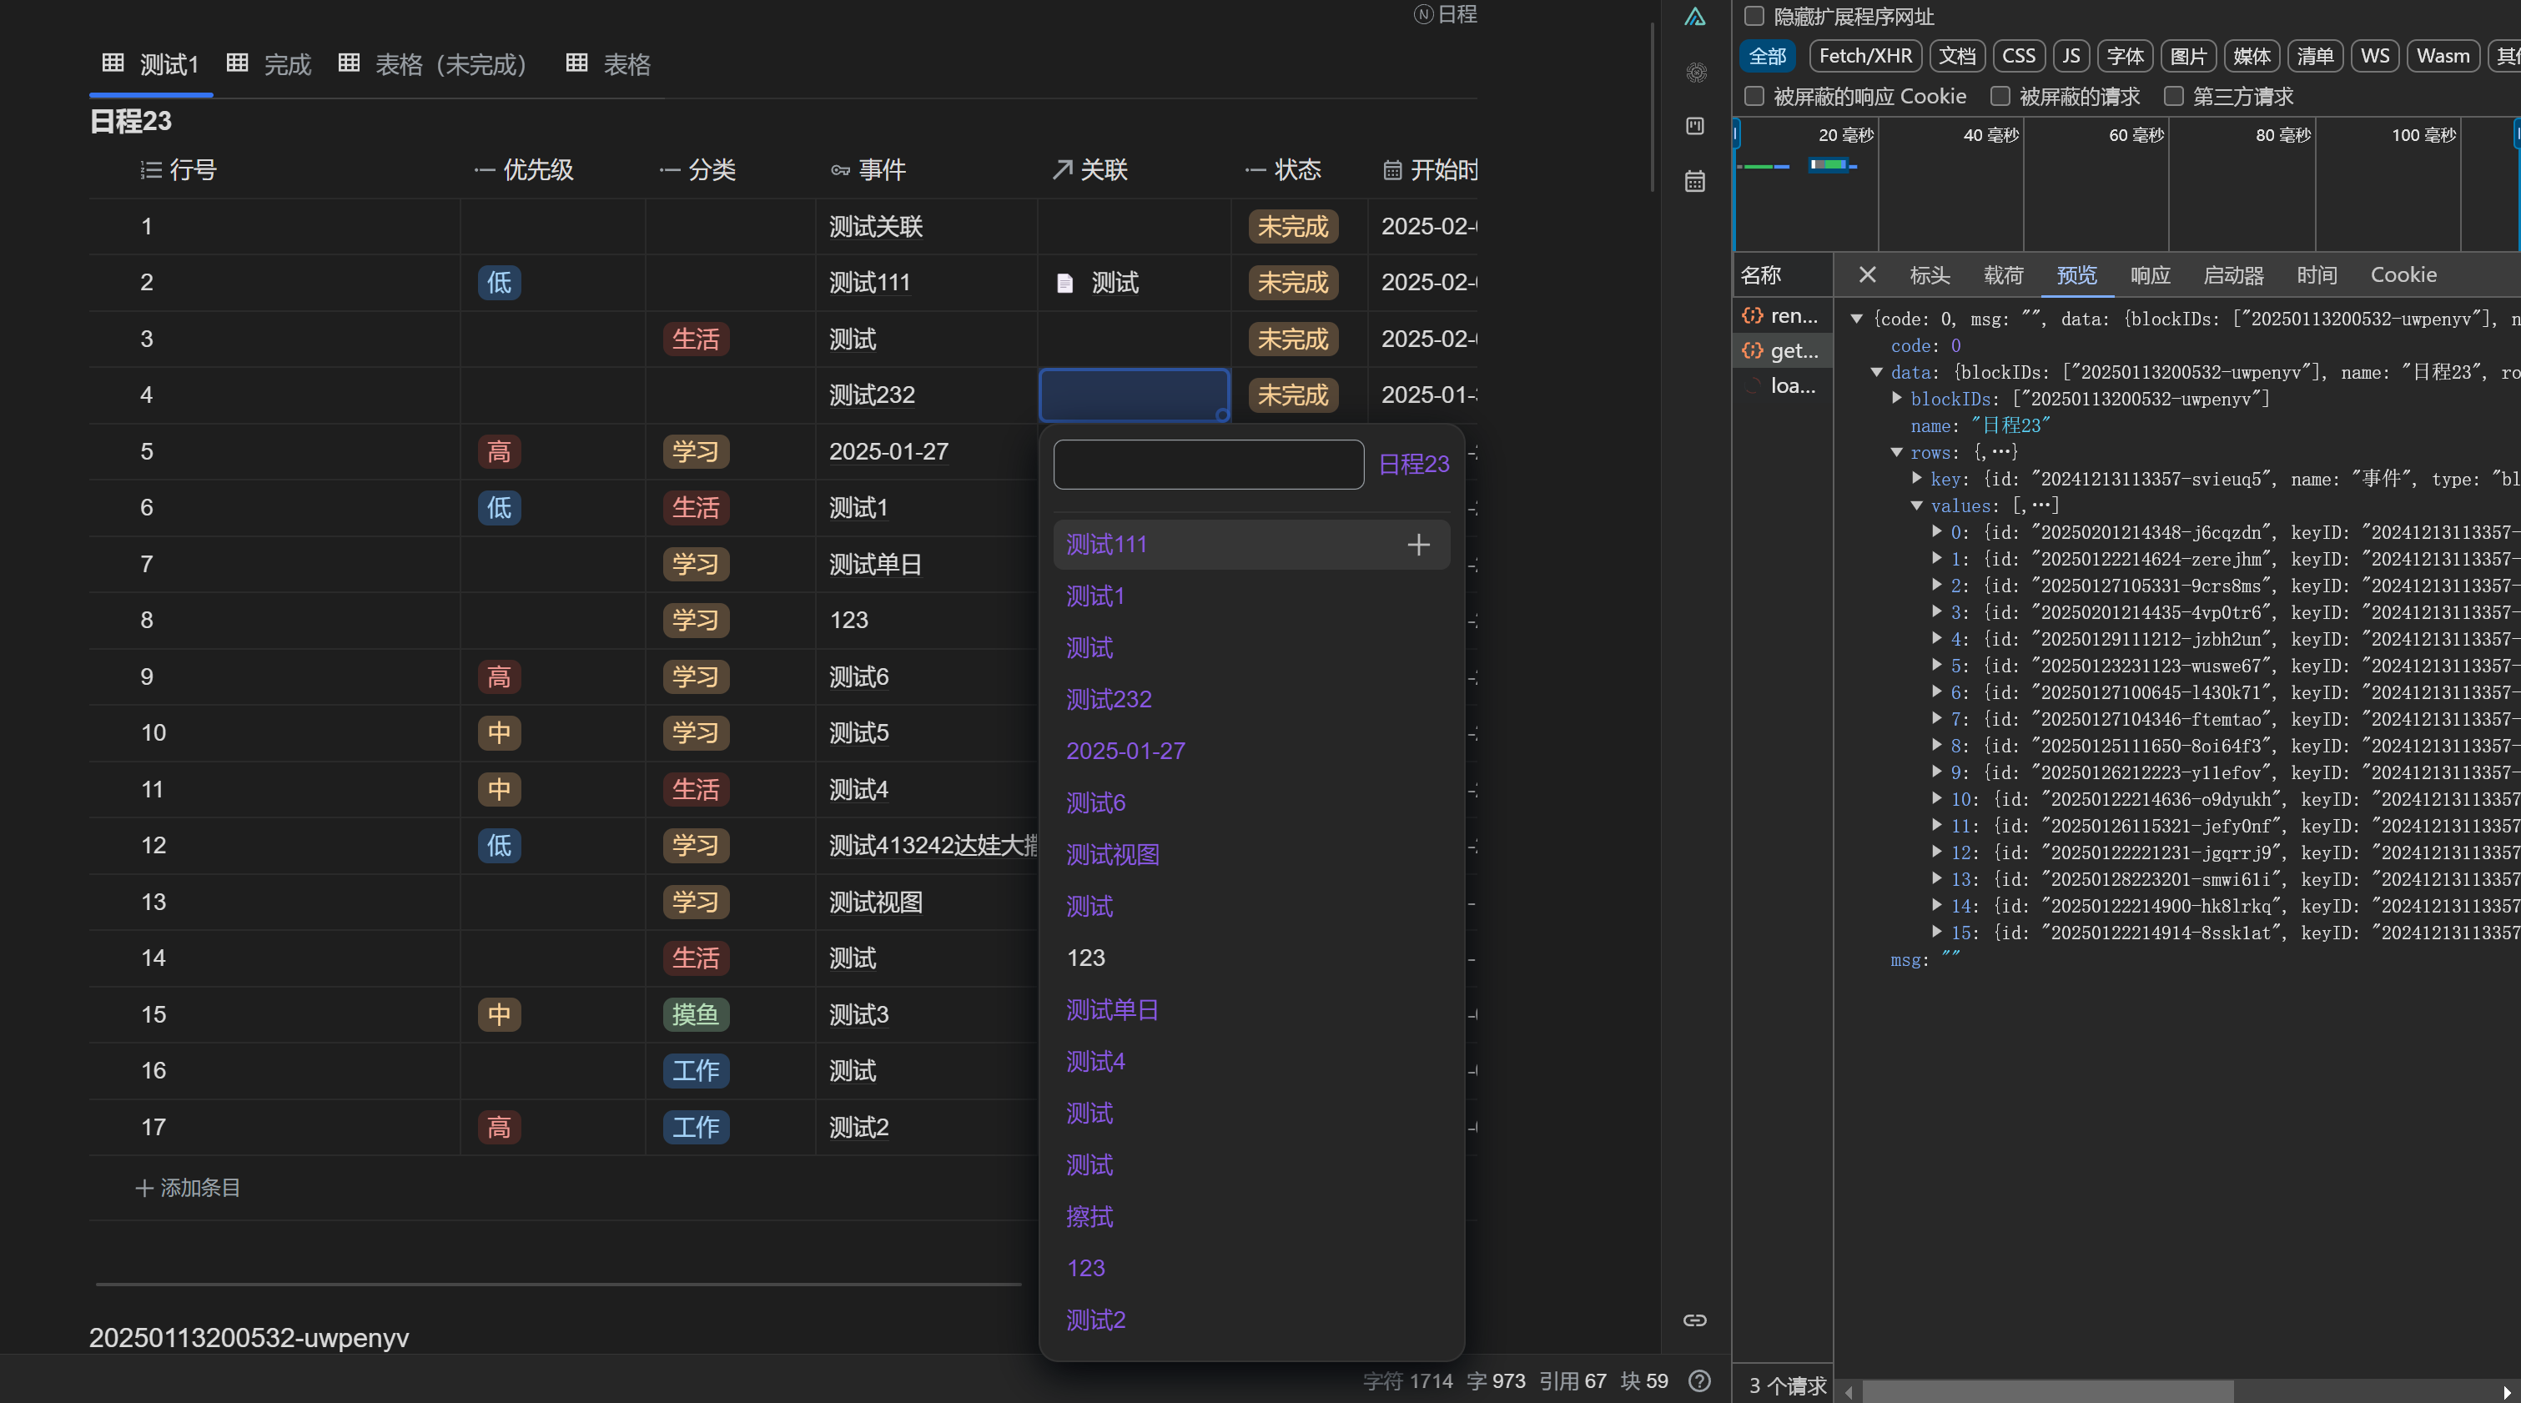Click the teal triangle logo icon
This screenshot has height=1403, width=2521.
click(1695, 17)
